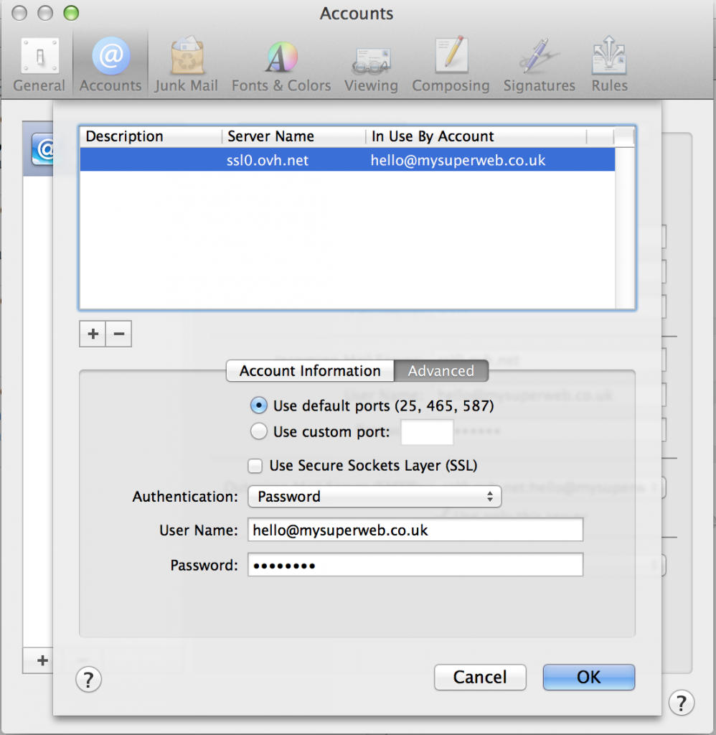Select the ssl0.ovh.net server row
The height and width of the screenshot is (735, 716).
tap(347, 160)
